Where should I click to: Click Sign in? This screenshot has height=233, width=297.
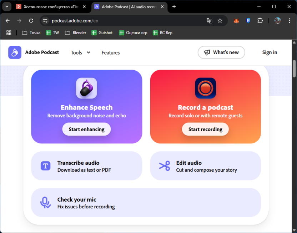click(x=270, y=52)
